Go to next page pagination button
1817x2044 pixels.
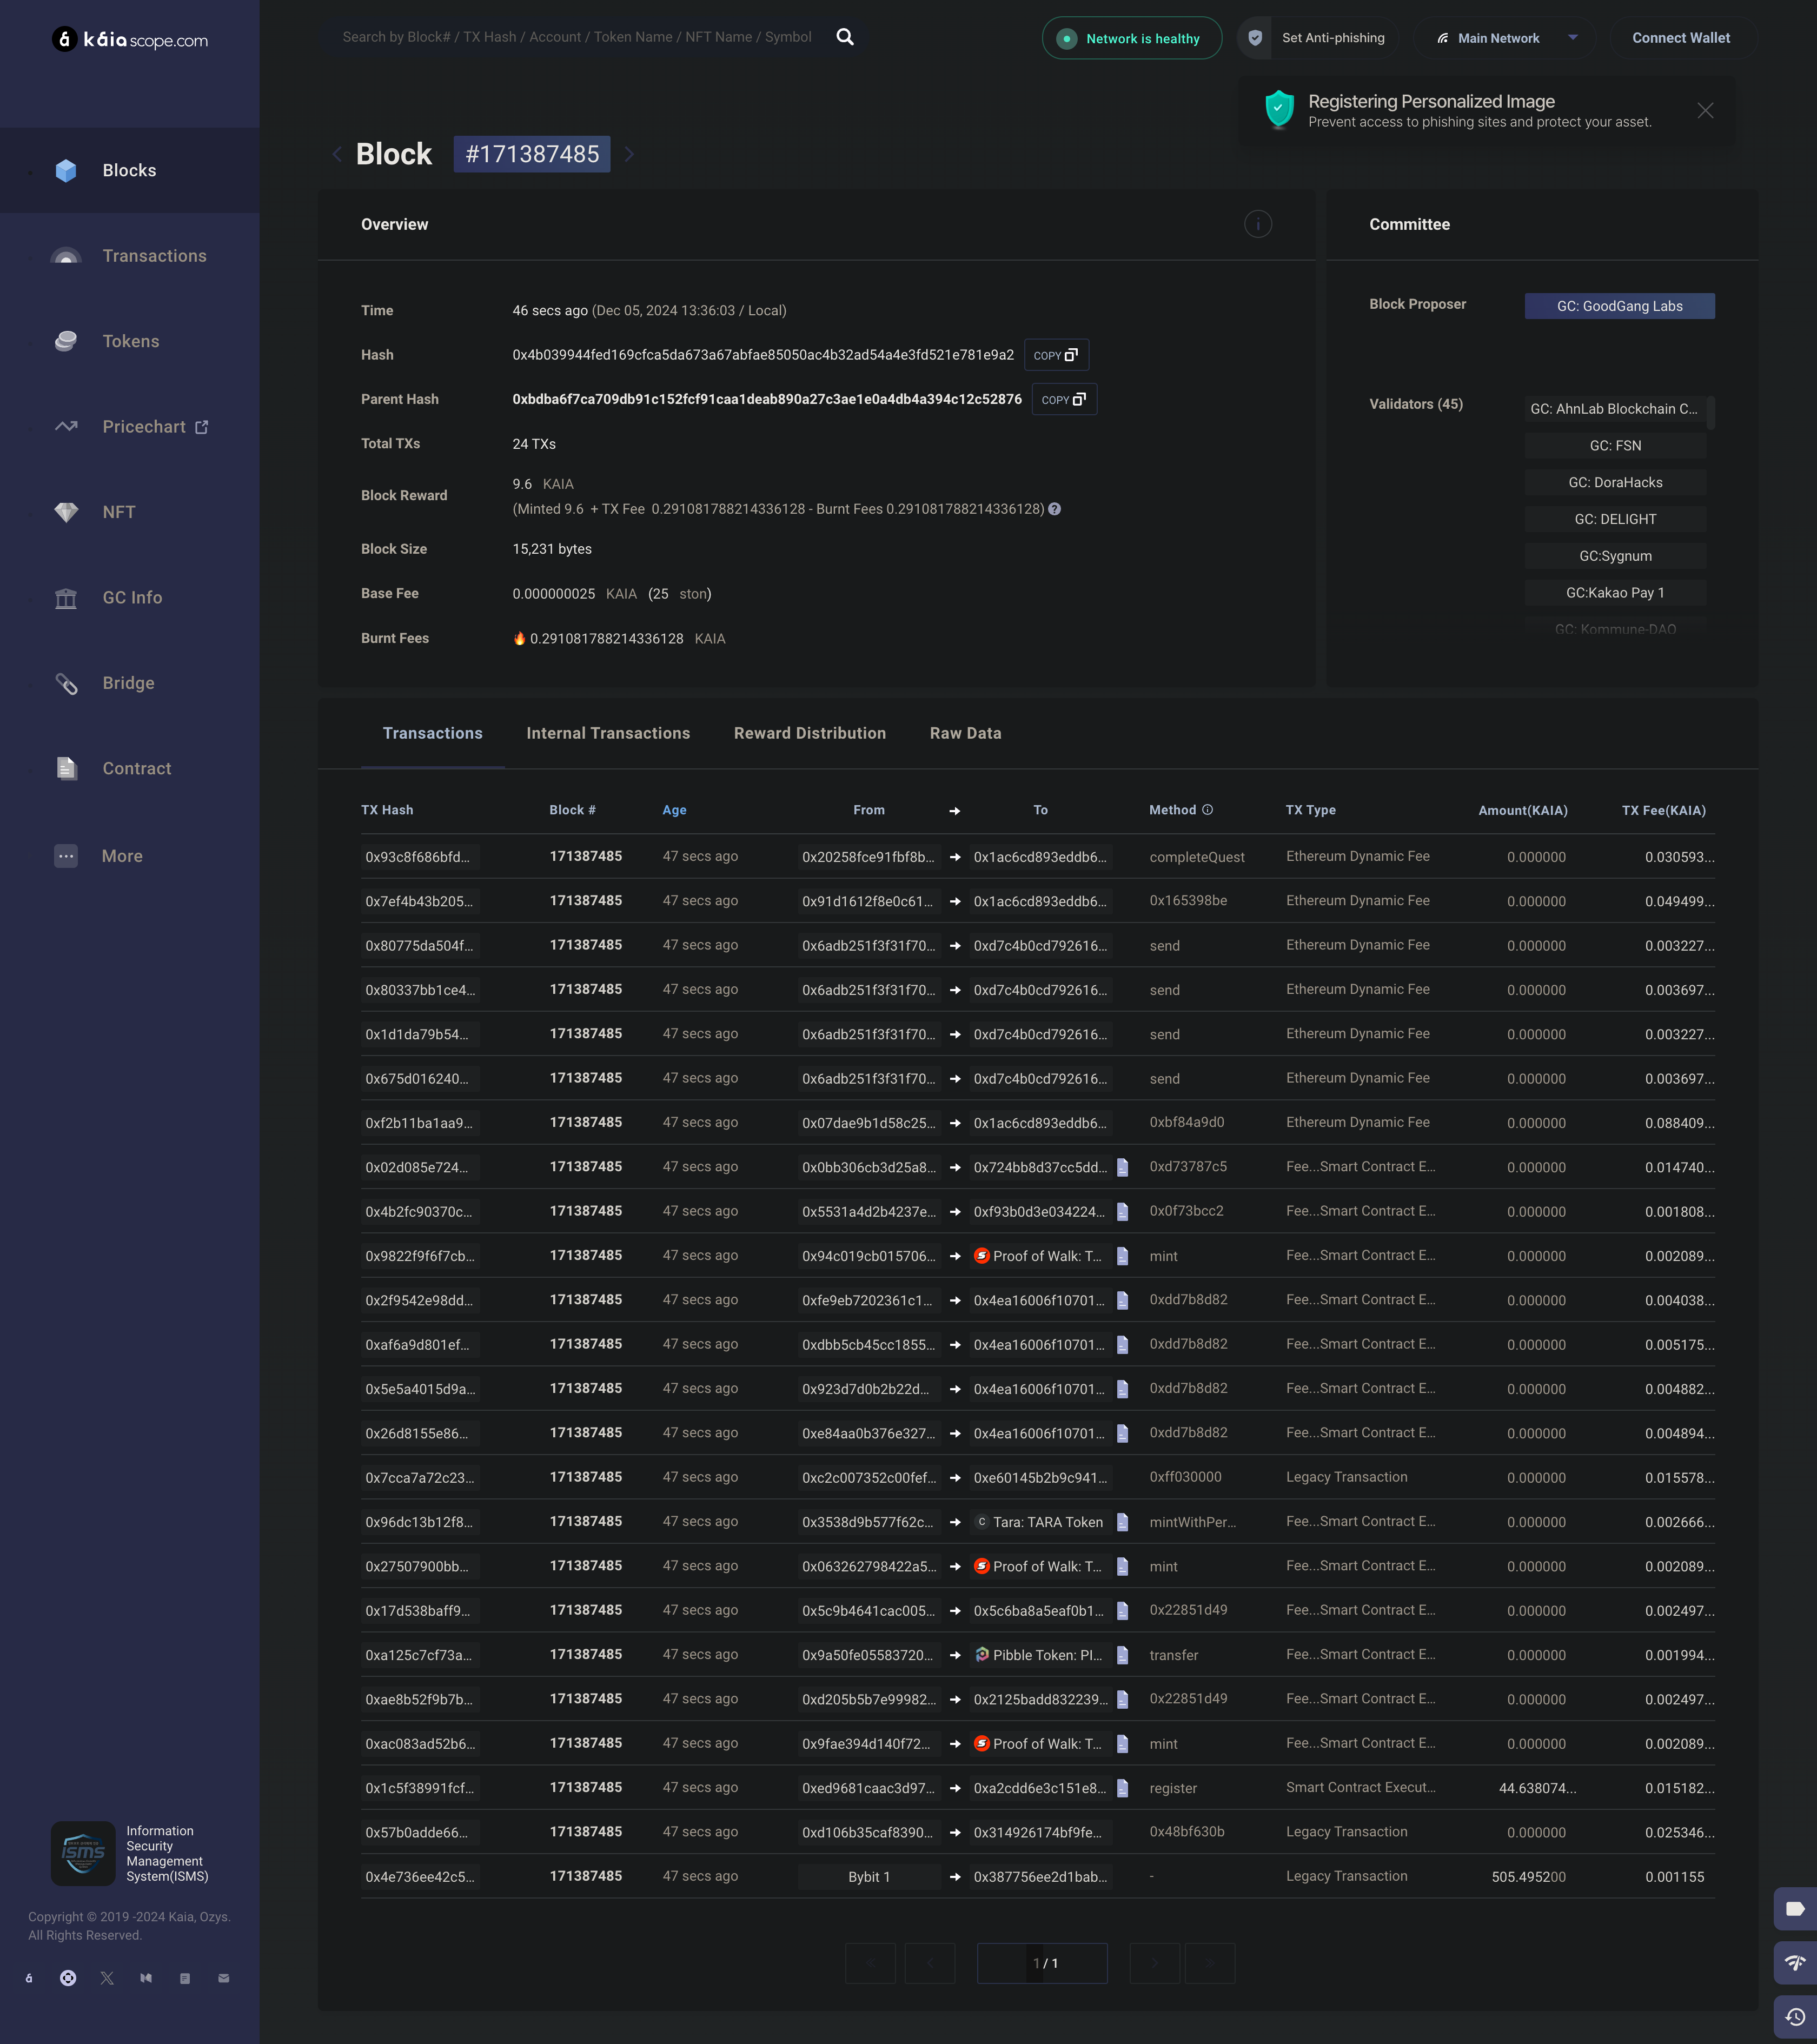1154,1963
